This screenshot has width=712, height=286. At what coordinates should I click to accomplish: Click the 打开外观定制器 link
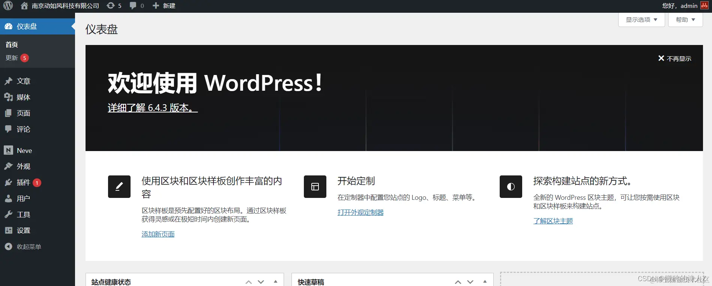pyautogui.click(x=361, y=213)
